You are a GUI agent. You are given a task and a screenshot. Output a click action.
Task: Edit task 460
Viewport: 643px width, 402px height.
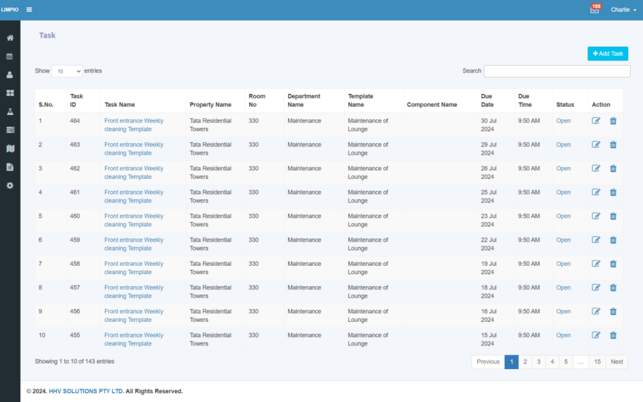click(x=596, y=216)
